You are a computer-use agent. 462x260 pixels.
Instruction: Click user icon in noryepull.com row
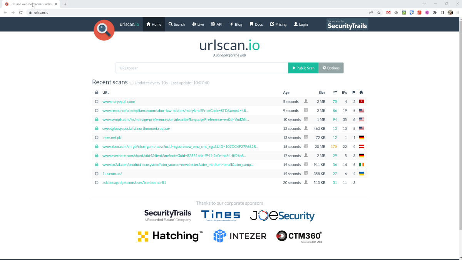click(x=306, y=101)
